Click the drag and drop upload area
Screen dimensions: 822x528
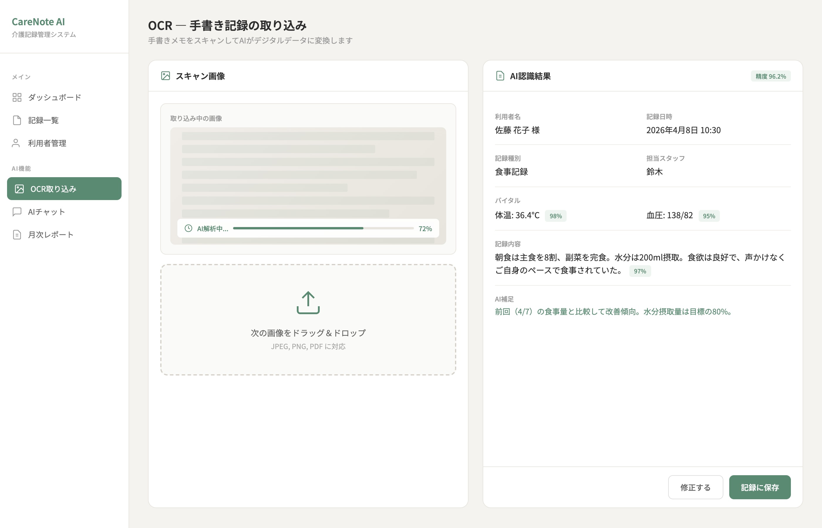pyautogui.click(x=308, y=319)
